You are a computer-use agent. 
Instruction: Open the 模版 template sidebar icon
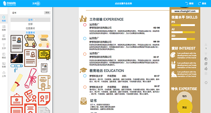tap(4, 55)
